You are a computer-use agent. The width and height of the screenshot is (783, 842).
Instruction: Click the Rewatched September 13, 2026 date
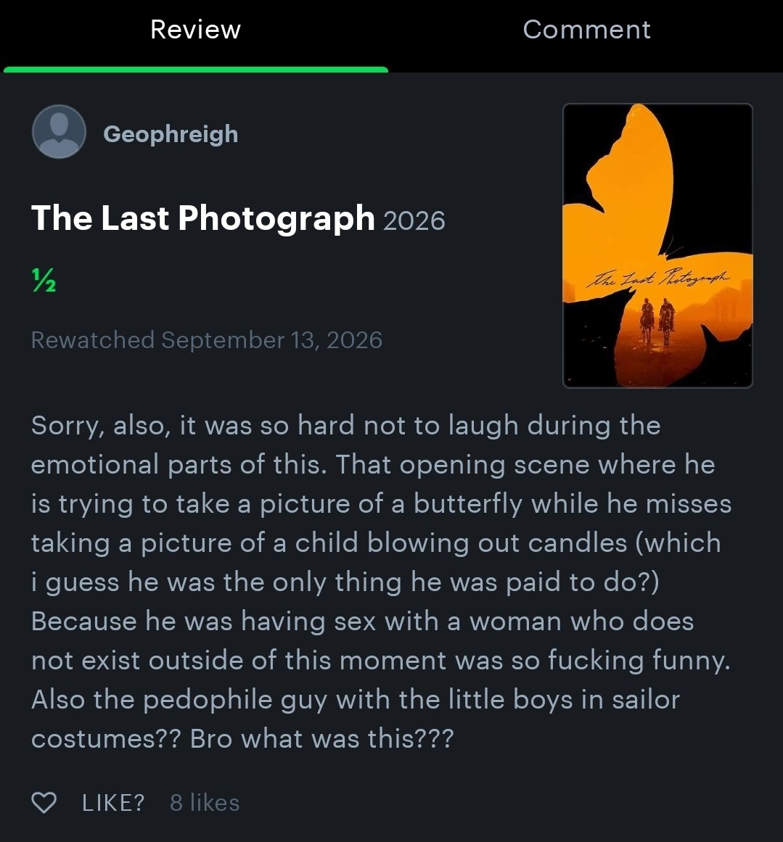tap(206, 340)
